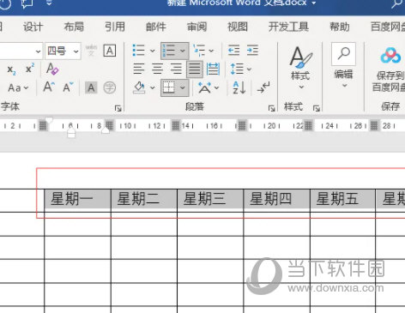Switch to the 设计 tab
405x313 pixels.
(33, 27)
